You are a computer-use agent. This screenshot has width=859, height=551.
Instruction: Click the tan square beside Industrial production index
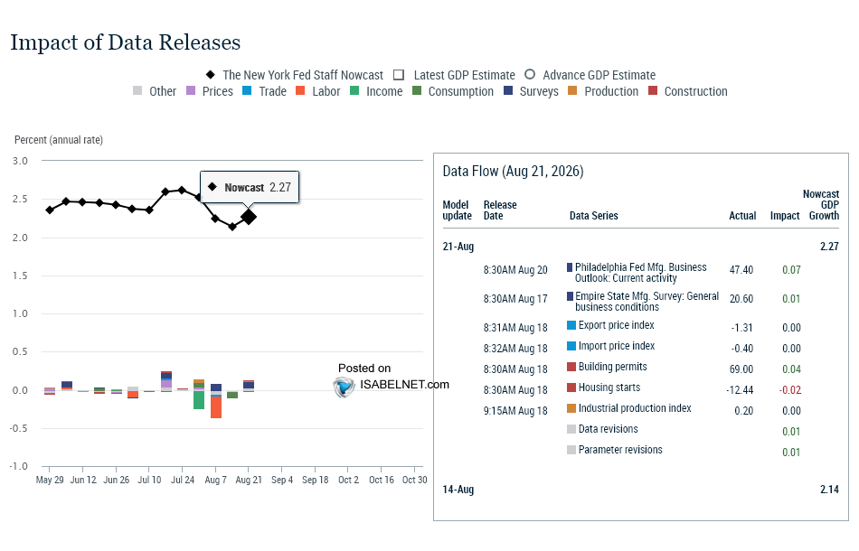coord(571,408)
